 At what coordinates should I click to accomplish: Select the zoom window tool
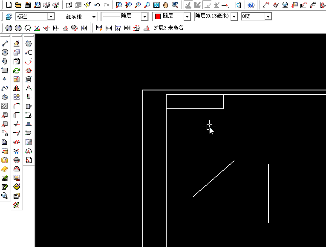pos(119,5)
